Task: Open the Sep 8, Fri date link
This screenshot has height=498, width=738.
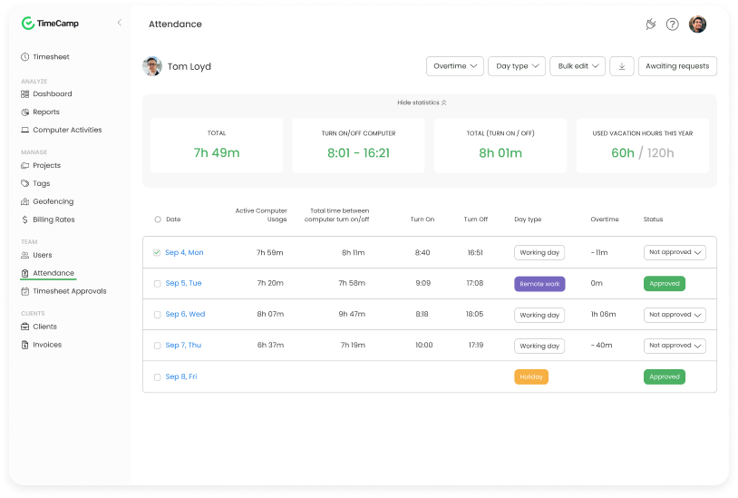Action: (181, 376)
